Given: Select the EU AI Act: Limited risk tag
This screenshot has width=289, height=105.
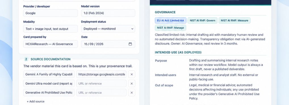Looking at the screenshot, I should coord(171,21).
